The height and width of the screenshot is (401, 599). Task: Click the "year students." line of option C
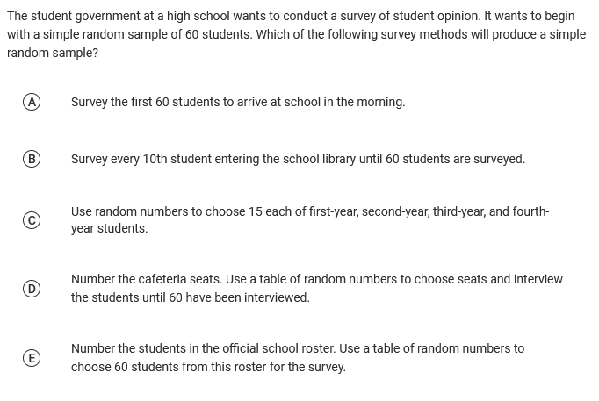[x=109, y=228]
